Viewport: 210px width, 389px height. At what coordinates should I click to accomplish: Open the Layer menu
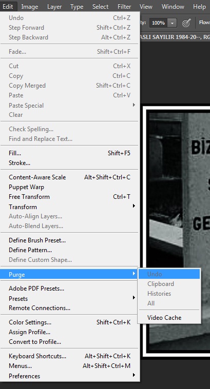click(54, 7)
